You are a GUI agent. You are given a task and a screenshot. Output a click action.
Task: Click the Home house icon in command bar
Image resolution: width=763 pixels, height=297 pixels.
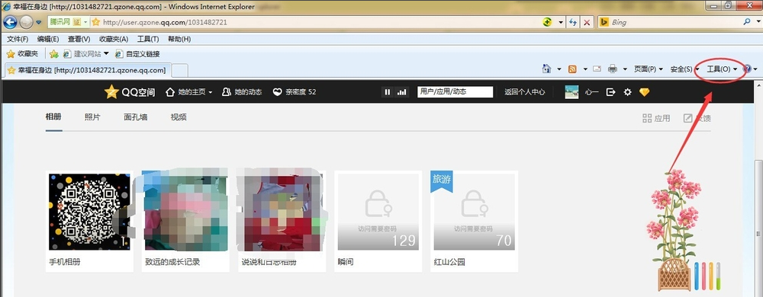click(547, 69)
